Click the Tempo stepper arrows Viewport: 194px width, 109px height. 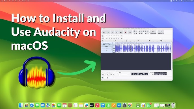coord(106,75)
